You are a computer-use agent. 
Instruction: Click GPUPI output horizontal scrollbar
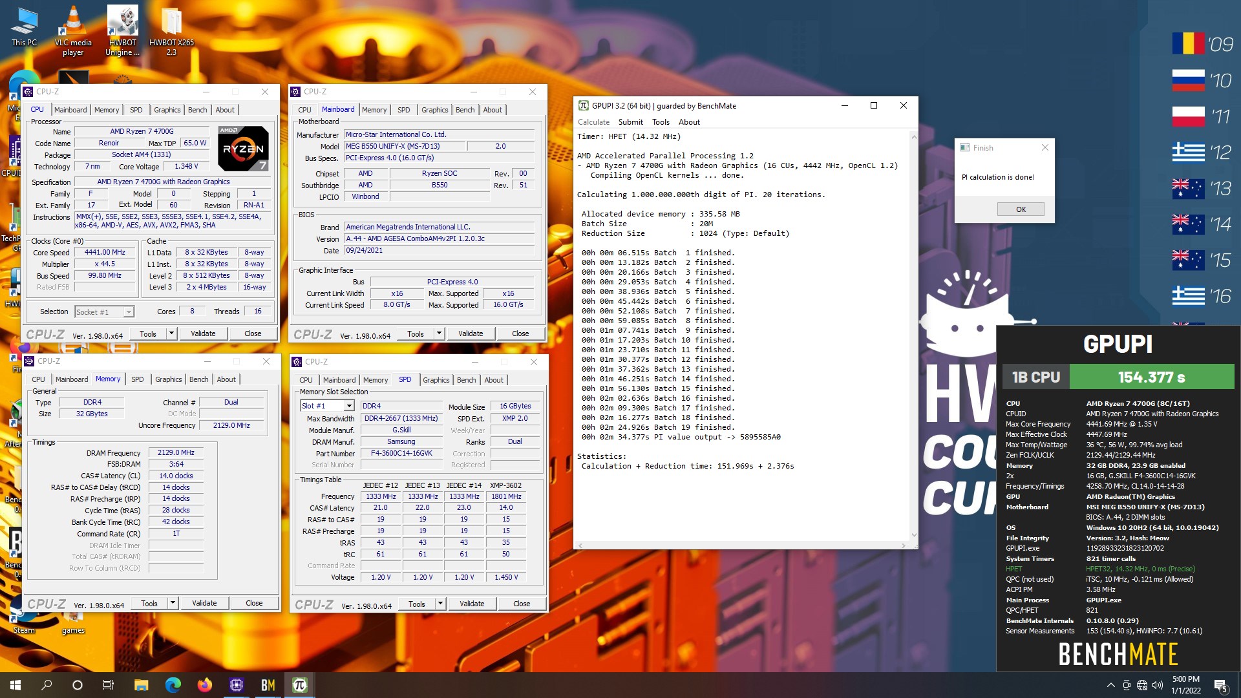[x=742, y=545]
